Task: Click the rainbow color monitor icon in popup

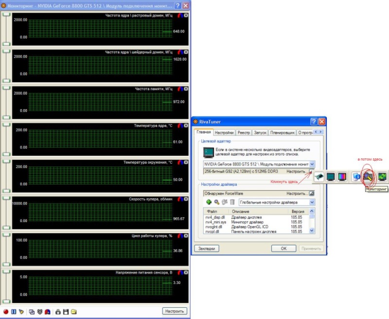Action: (342, 177)
